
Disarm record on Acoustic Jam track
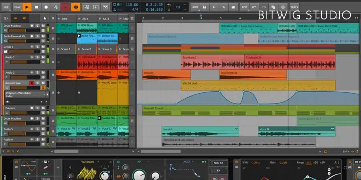32,83
